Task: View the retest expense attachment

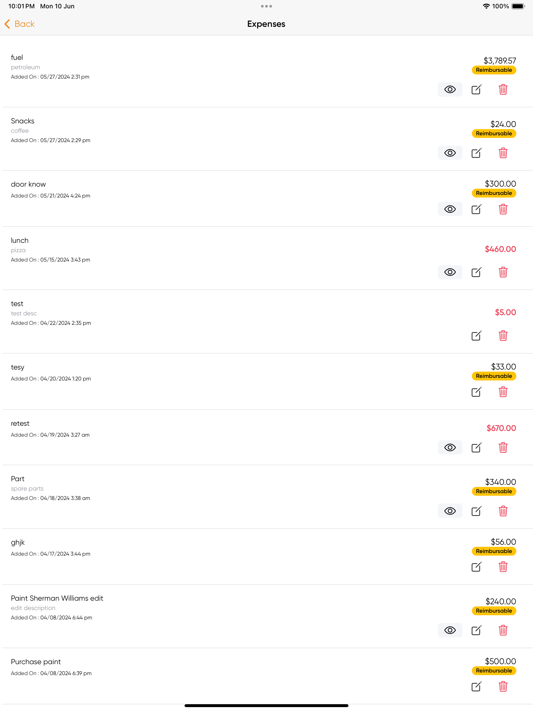Action: [x=450, y=447]
